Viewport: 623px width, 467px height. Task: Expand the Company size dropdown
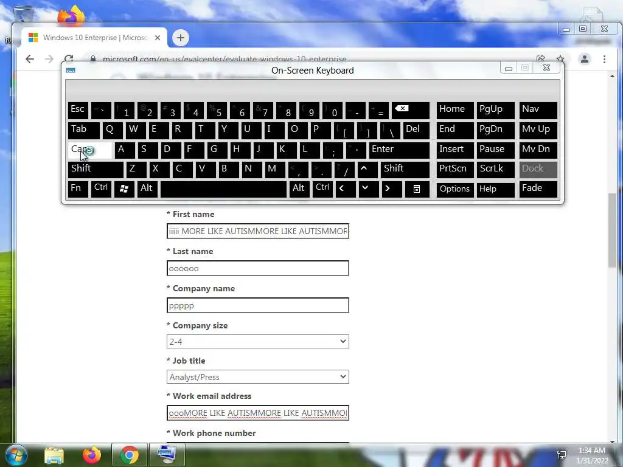tap(258, 342)
